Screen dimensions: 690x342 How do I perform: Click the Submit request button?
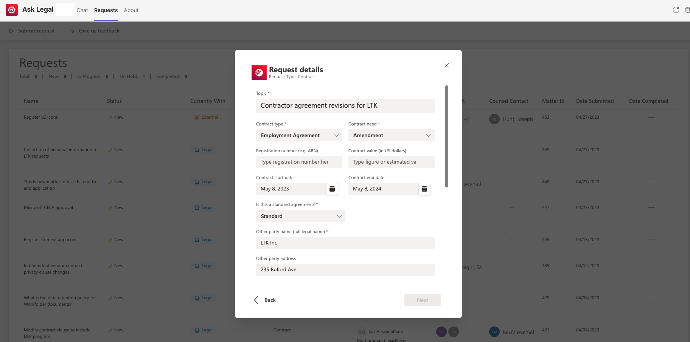pos(32,31)
